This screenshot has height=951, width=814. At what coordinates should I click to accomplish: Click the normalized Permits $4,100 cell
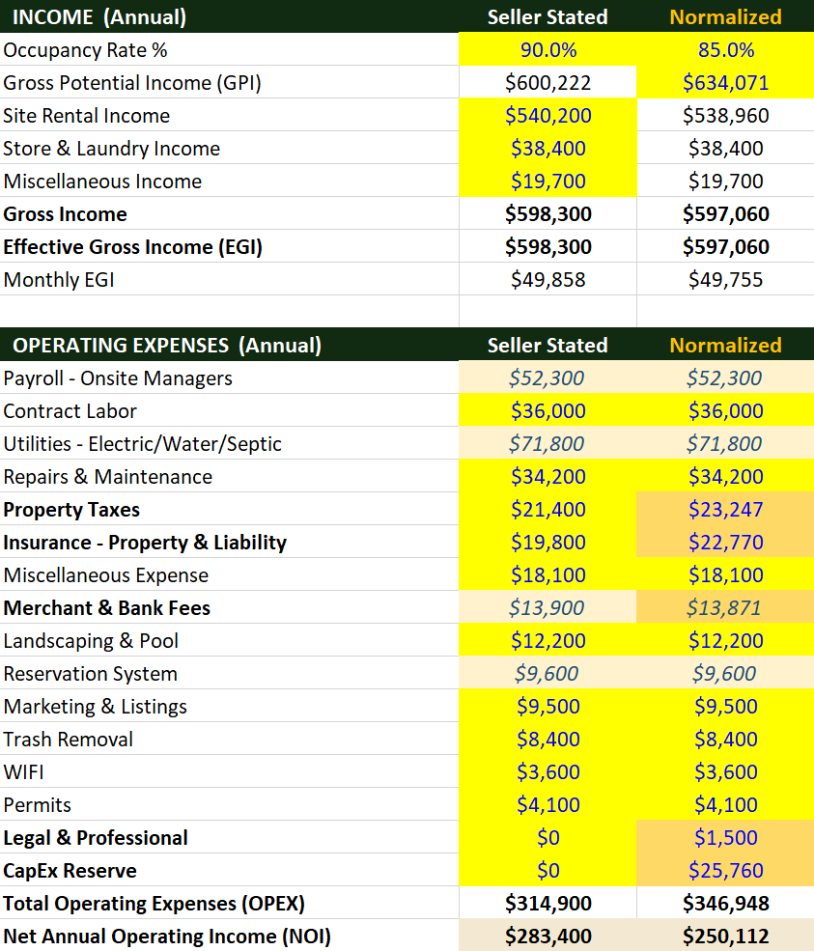[725, 804]
